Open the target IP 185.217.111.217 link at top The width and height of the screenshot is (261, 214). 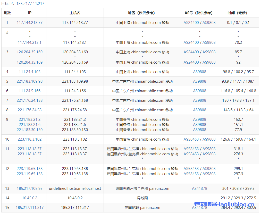[30, 4]
